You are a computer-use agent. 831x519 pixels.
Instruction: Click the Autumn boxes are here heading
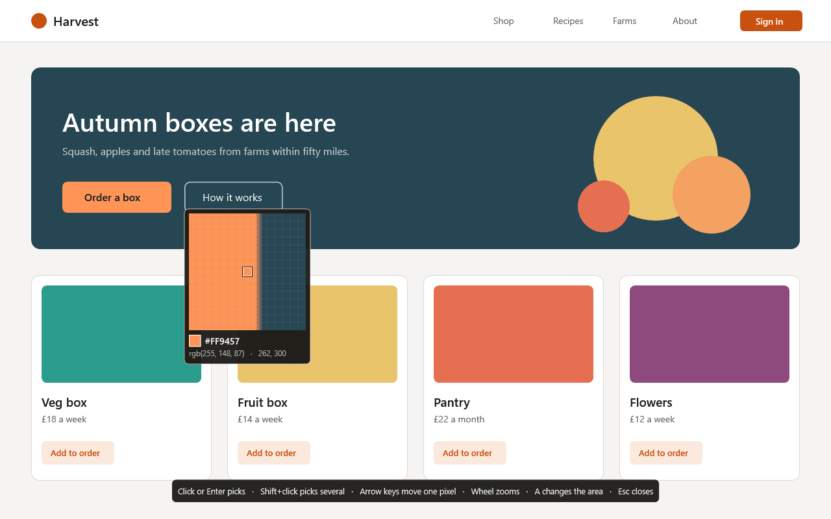point(199,123)
